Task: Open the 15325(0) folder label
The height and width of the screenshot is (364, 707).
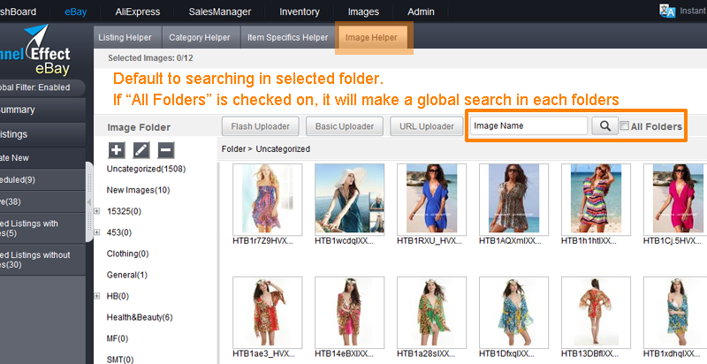Action: tap(124, 211)
